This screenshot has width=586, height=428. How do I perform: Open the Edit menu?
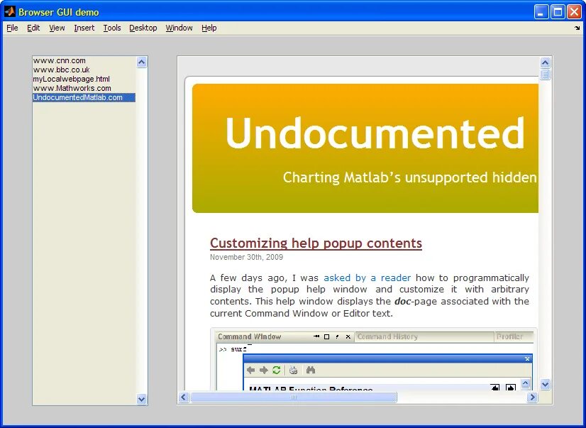point(33,28)
